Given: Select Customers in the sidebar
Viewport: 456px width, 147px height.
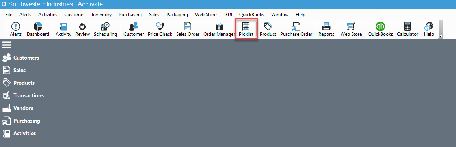Looking at the screenshot, I should point(20,58).
